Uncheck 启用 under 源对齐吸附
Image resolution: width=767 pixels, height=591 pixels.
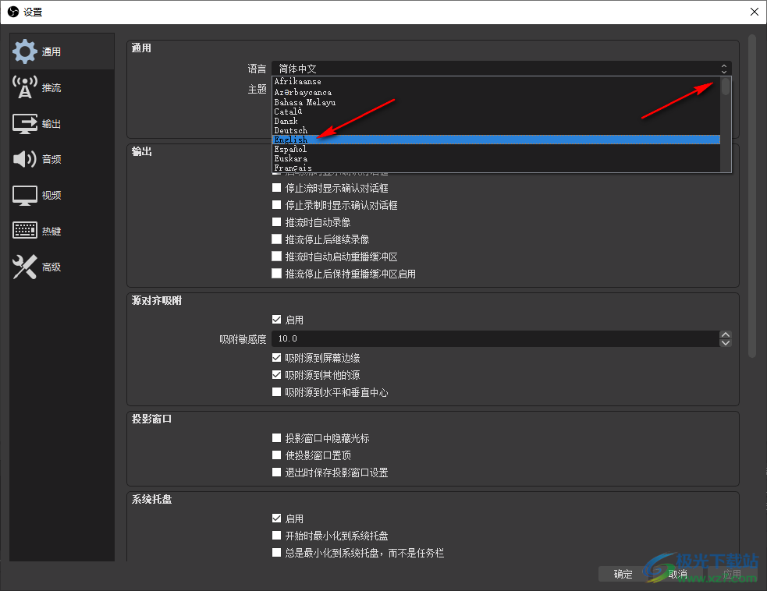click(276, 319)
